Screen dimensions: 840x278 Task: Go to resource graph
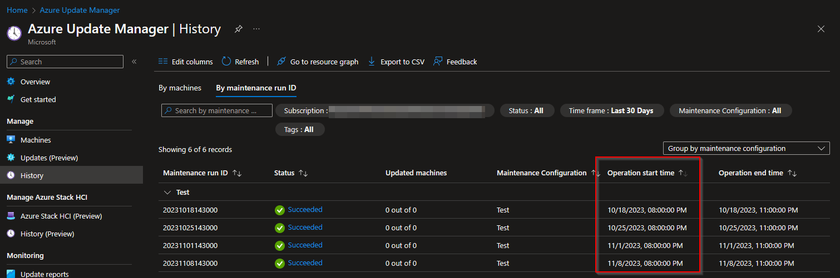(x=318, y=62)
